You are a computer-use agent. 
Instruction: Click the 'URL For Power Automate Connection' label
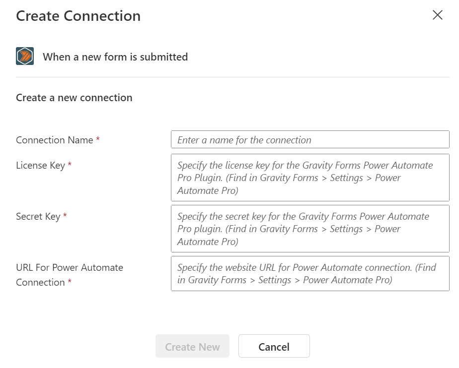(70, 275)
